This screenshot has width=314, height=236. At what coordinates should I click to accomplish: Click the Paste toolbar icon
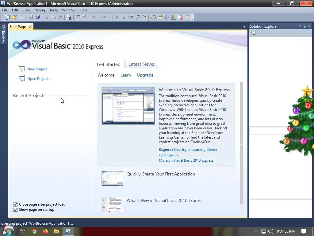coord(60,17)
